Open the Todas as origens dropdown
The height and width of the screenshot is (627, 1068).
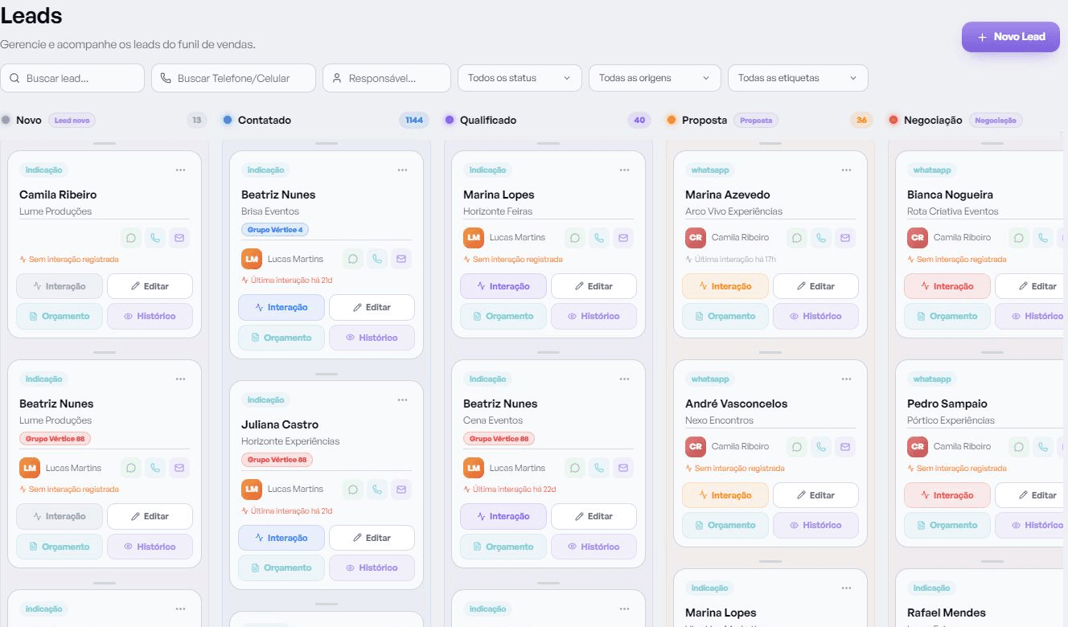655,78
